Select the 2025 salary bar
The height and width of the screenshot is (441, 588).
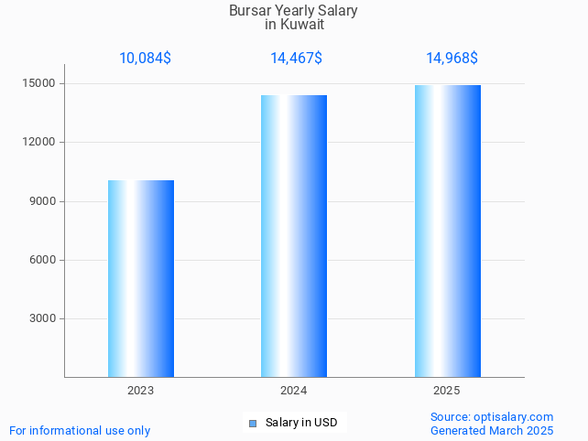coord(447,231)
